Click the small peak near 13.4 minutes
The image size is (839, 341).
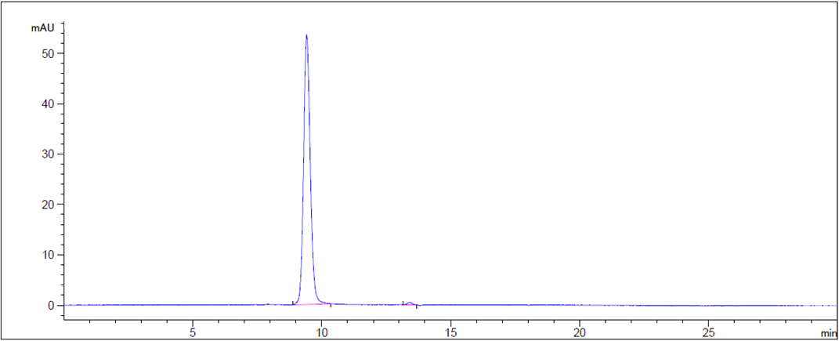click(x=409, y=303)
